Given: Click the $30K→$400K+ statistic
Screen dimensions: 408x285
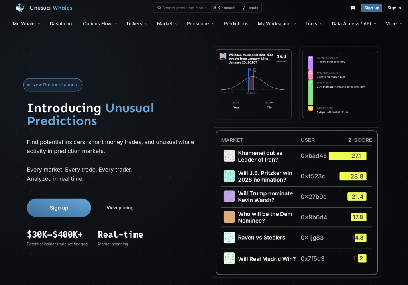Looking at the screenshot, I should (55, 234).
